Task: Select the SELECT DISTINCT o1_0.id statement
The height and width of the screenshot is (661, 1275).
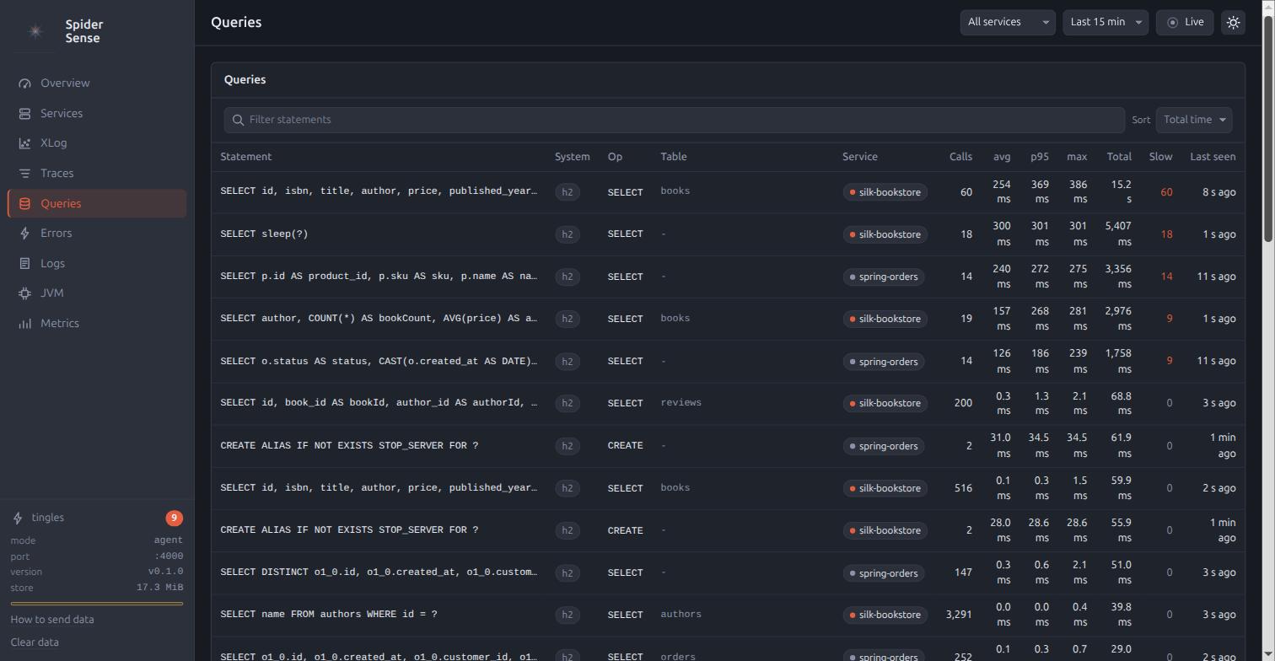Action: pos(379,572)
